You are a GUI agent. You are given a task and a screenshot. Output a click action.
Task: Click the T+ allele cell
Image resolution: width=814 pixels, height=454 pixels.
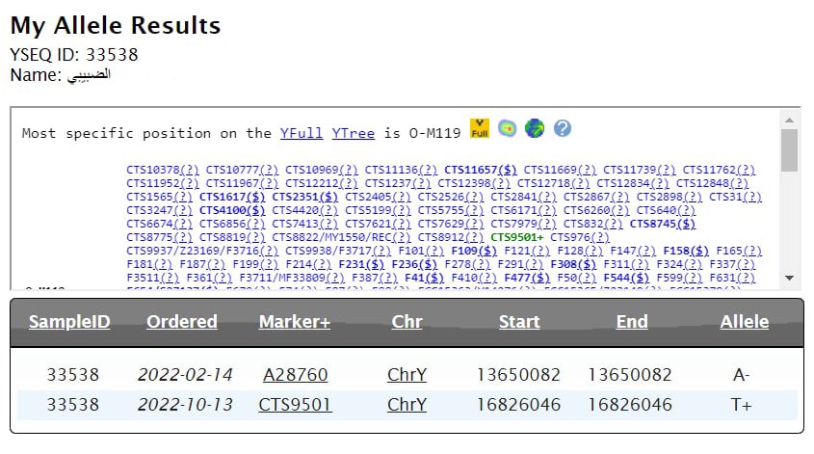[x=742, y=404]
